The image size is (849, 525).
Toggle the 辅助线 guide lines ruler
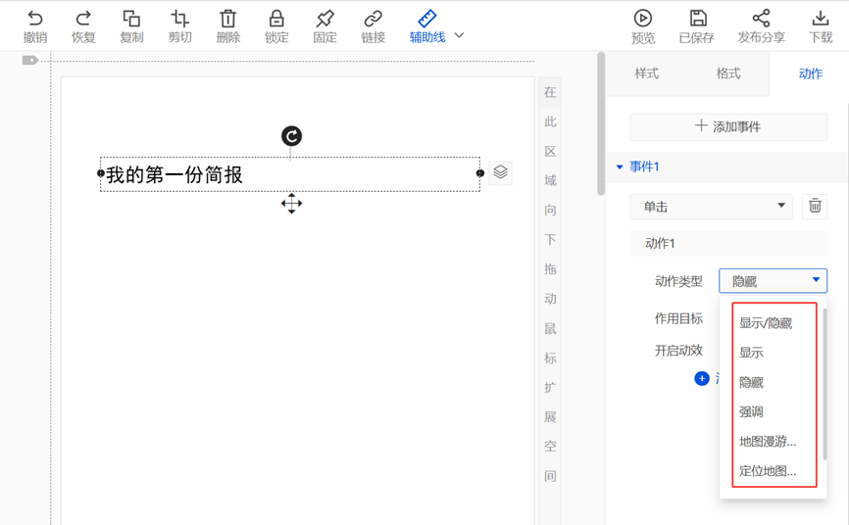click(x=426, y=19)
